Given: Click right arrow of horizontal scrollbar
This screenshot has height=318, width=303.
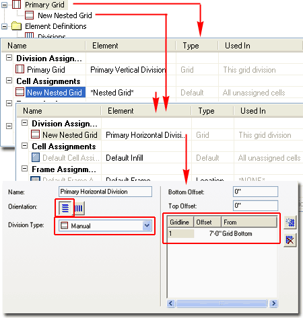Looking at the screenshot, I should coord(273,303).
